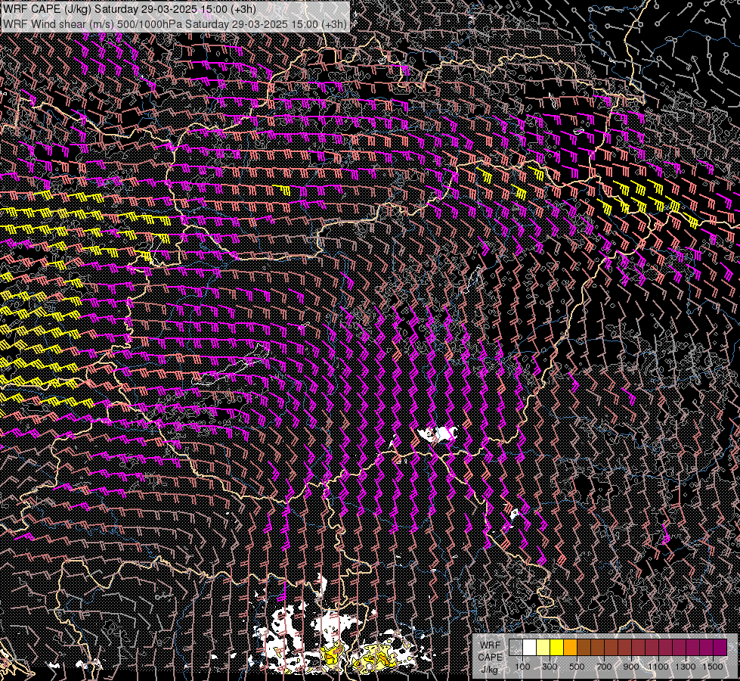Click the WRF CAPE (J/kg) title line
Viewport: 740px width, 681px height.
click(x=128, y=9)
